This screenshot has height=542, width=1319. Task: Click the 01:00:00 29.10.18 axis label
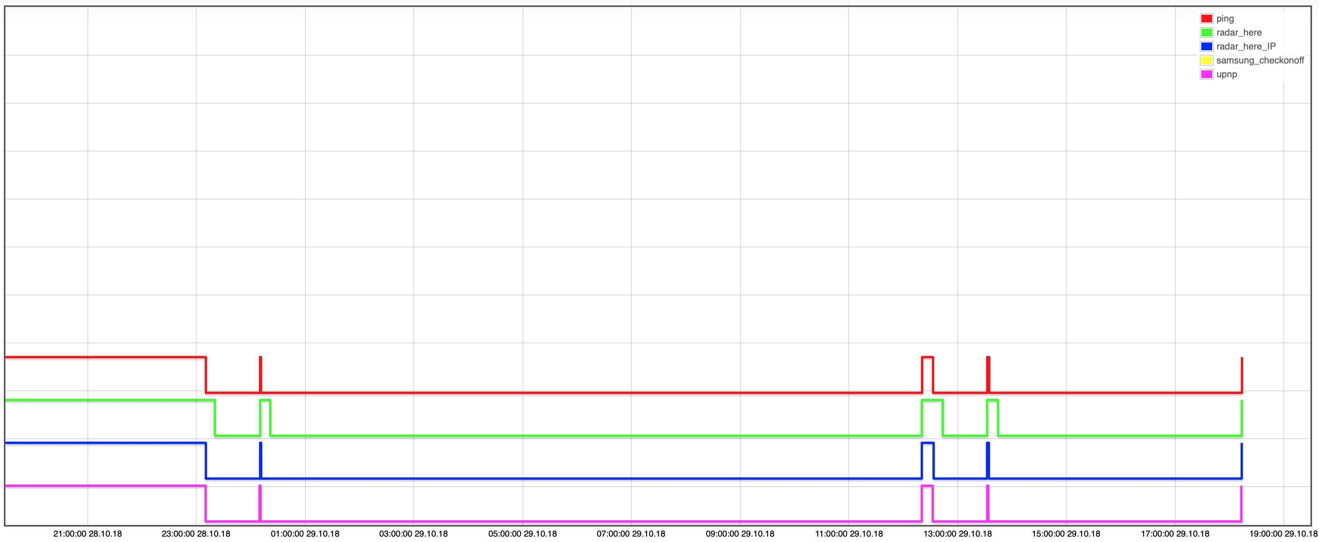point(305,534)
